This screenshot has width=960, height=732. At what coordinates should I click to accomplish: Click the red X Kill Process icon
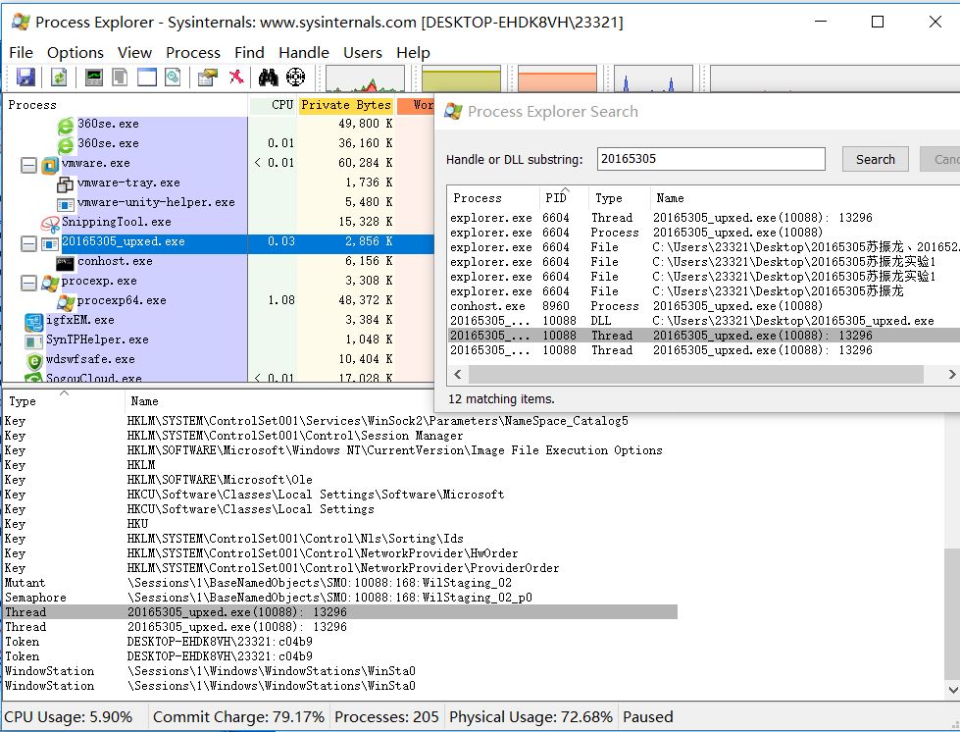coord(235,78)
